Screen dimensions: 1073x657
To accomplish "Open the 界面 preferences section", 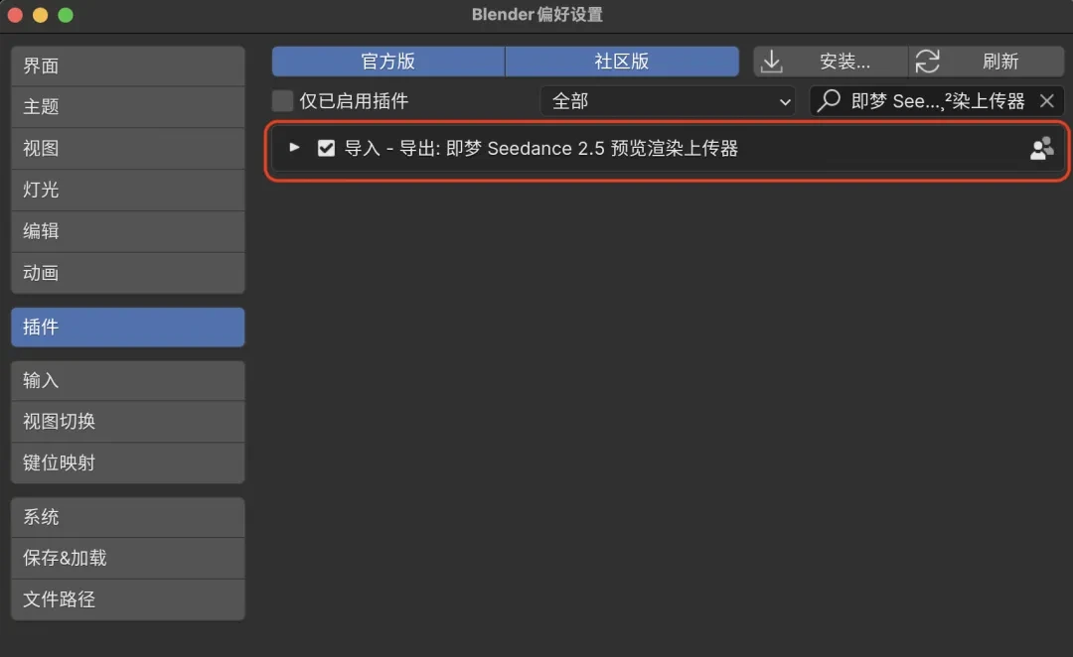I will [x=128, y=66].
